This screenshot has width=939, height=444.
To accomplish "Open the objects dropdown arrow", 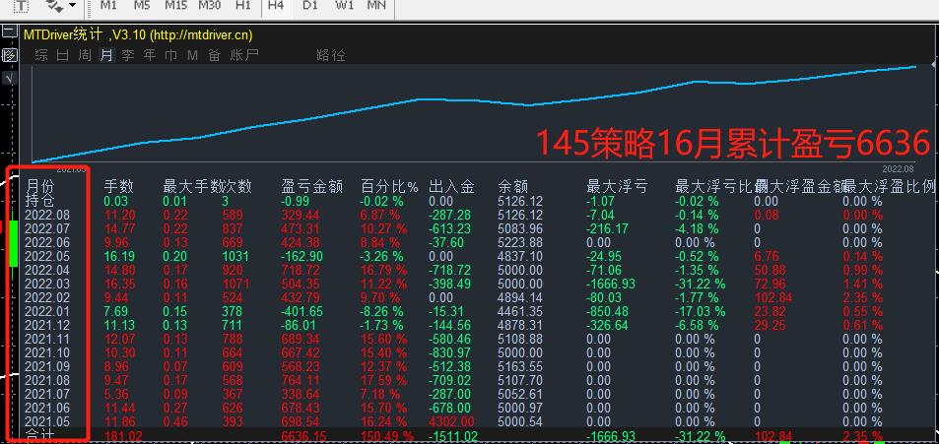I will (x=73, y=5).
